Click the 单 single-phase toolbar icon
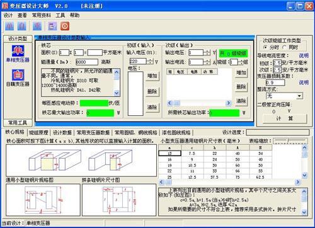Viewport: 315px width, 228px height. click(9, 26)
